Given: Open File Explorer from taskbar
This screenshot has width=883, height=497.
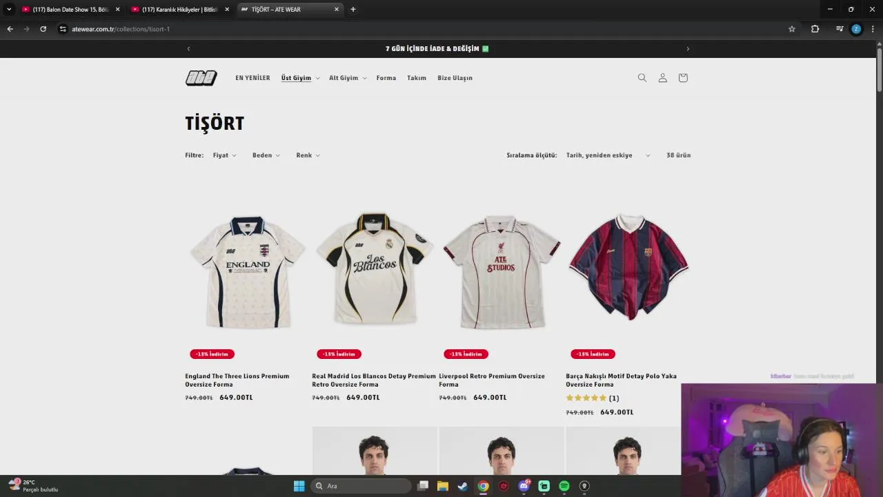Looking at the screenshot, I should pos(443,486).
